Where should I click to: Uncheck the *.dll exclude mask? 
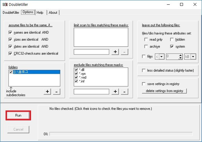click(76, 70)
